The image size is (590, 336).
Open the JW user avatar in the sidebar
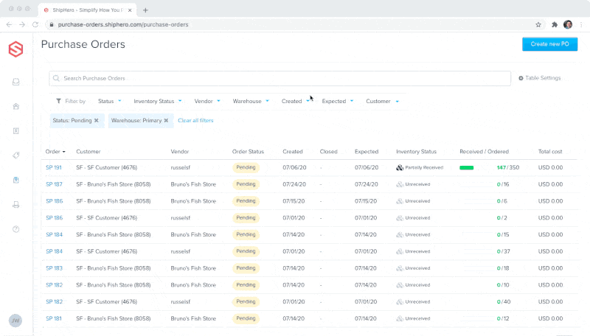point(15,321)
